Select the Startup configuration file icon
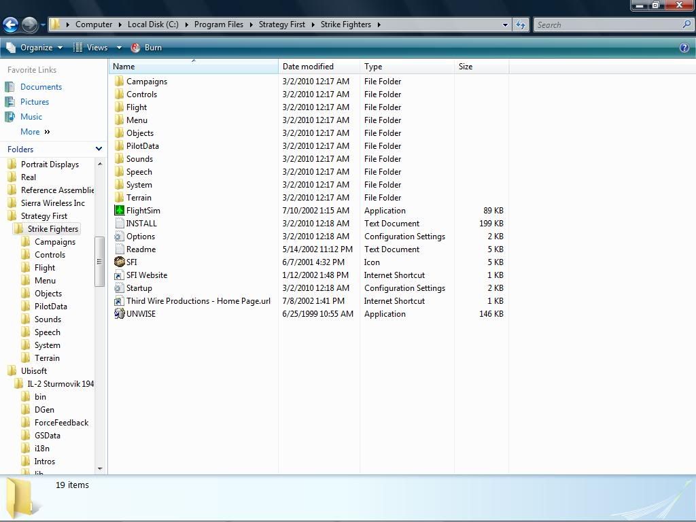 (119, 288)
